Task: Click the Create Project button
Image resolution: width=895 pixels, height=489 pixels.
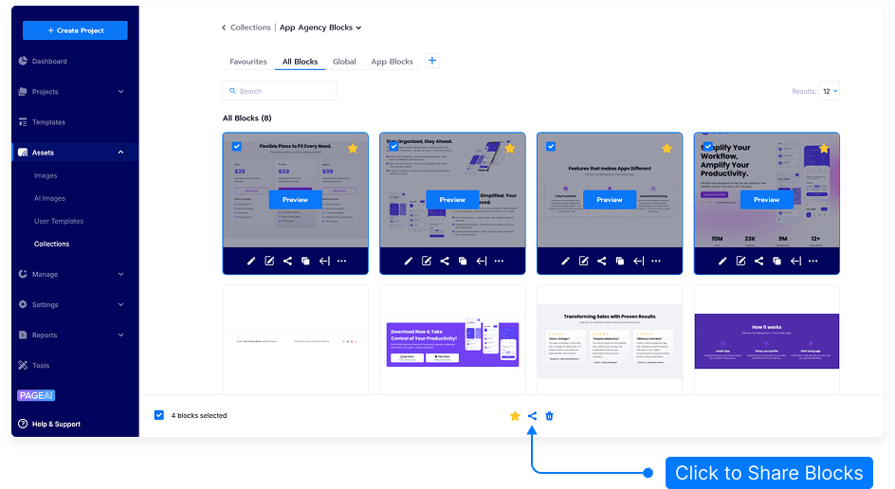Action: pyautogui.click(x=75, y=30)
